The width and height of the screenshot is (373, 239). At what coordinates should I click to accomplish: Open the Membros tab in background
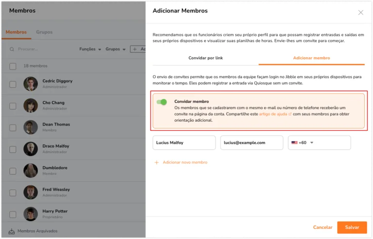16,32
